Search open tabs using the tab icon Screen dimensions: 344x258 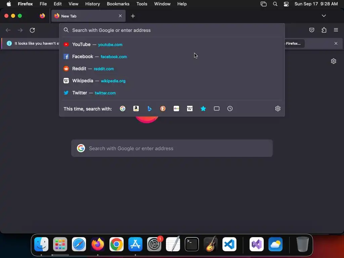(217, 109)
